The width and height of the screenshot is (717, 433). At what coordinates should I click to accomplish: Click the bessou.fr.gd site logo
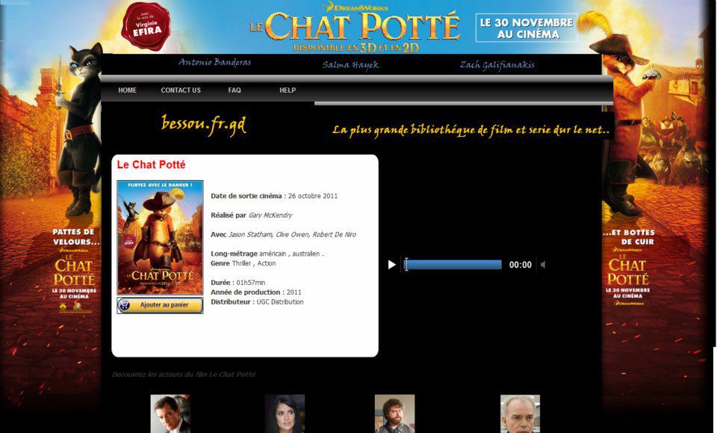click(x=204, y=124)
